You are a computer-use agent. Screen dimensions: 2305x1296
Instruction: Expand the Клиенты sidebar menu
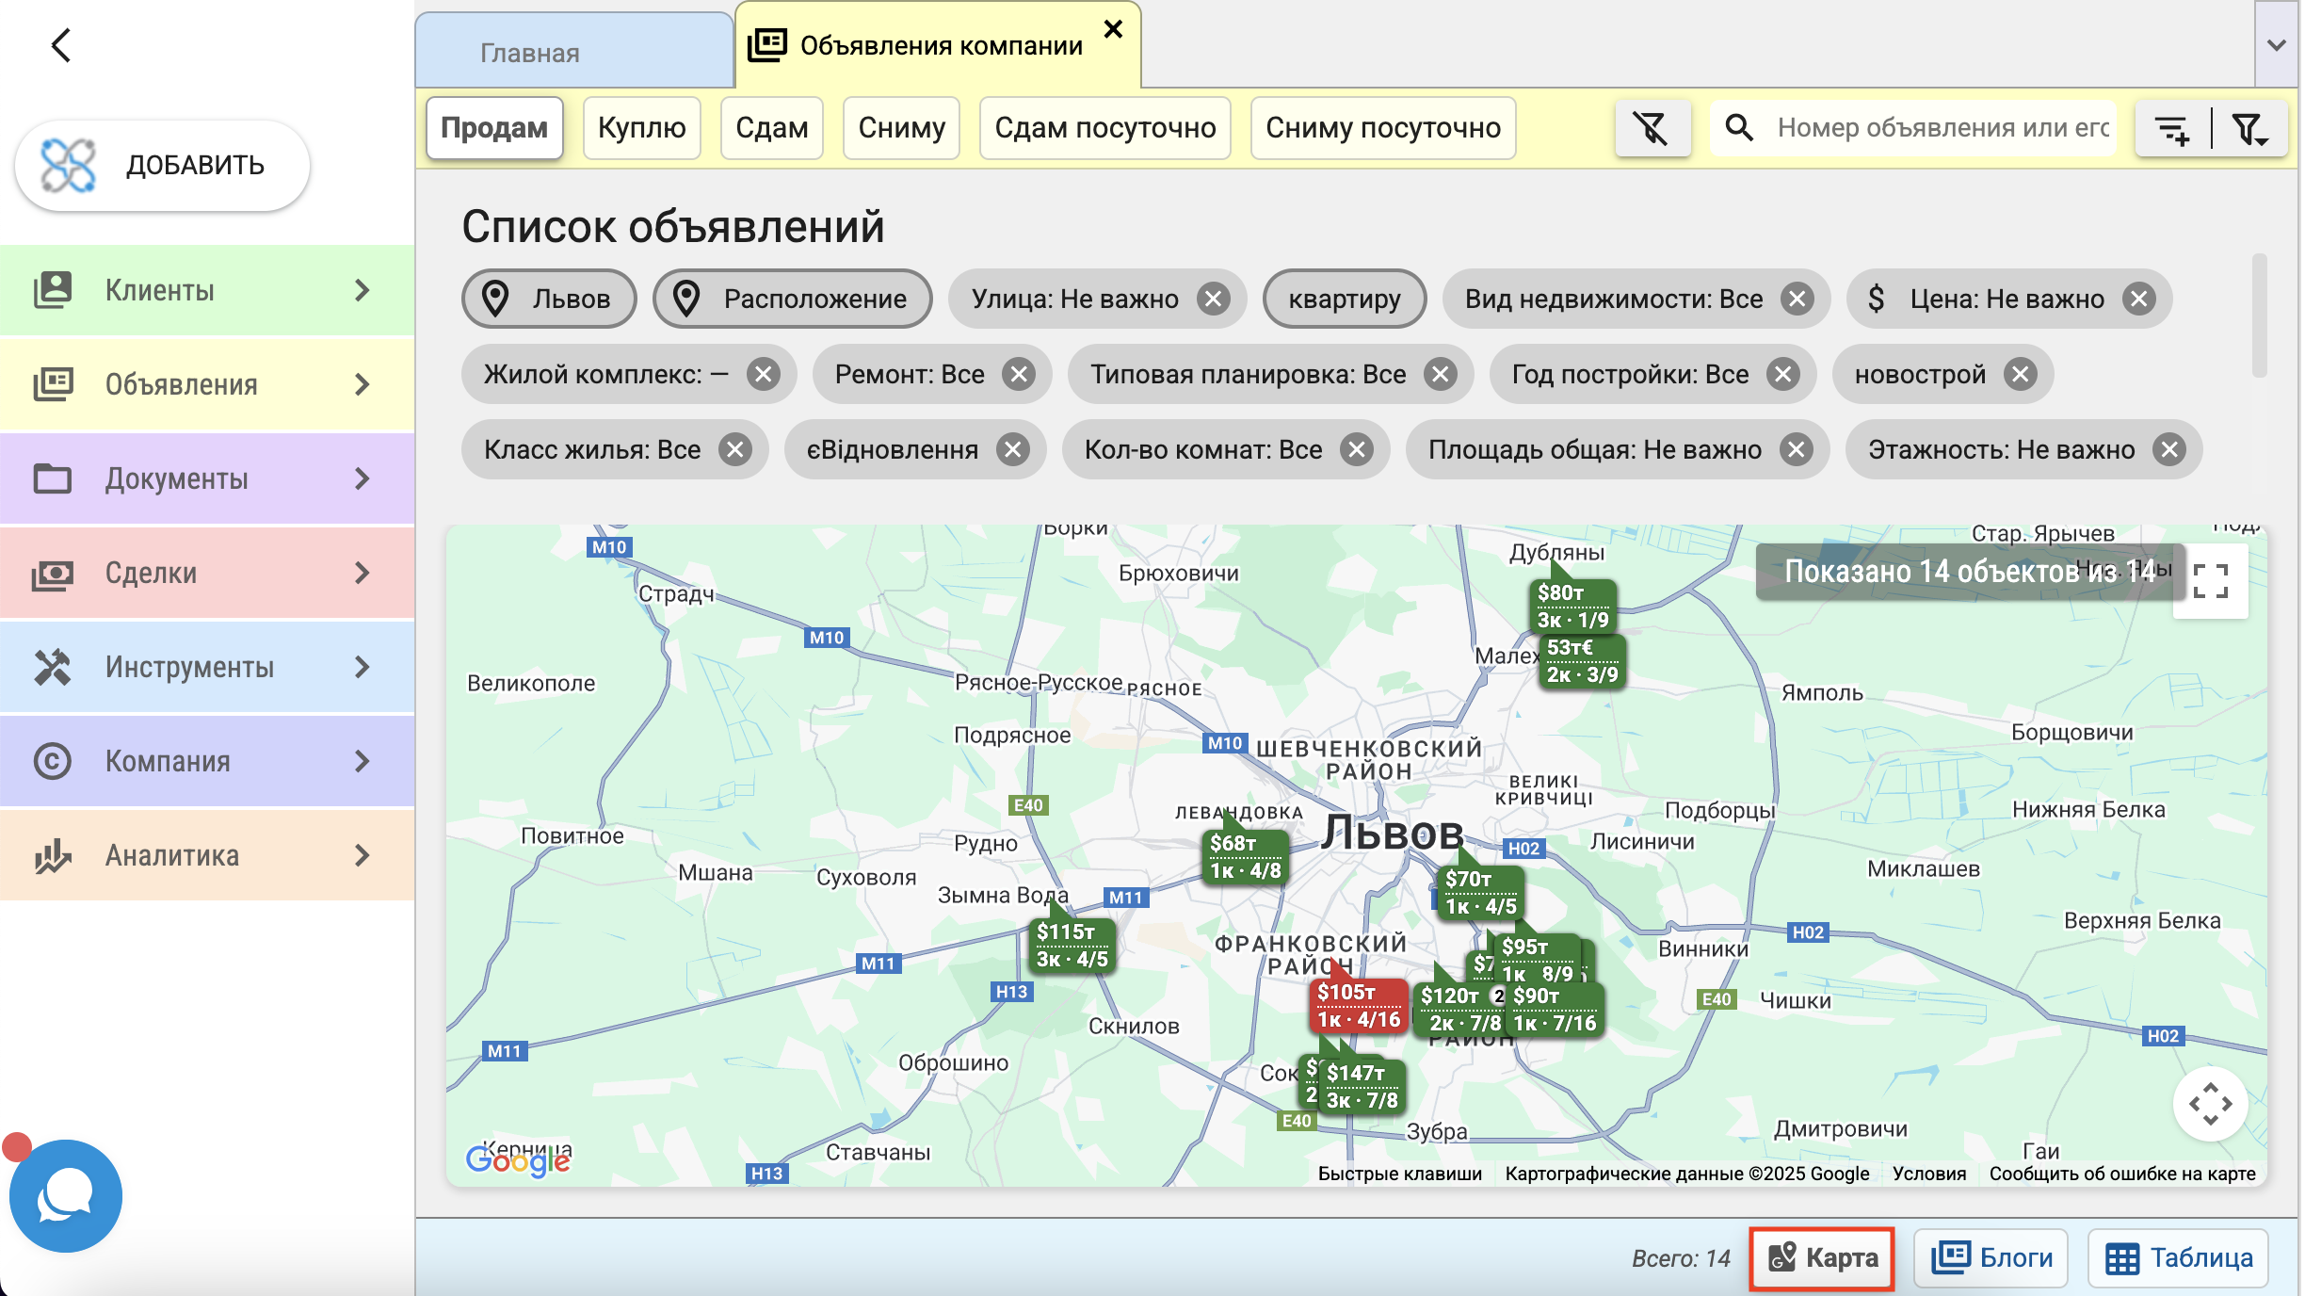207,290
